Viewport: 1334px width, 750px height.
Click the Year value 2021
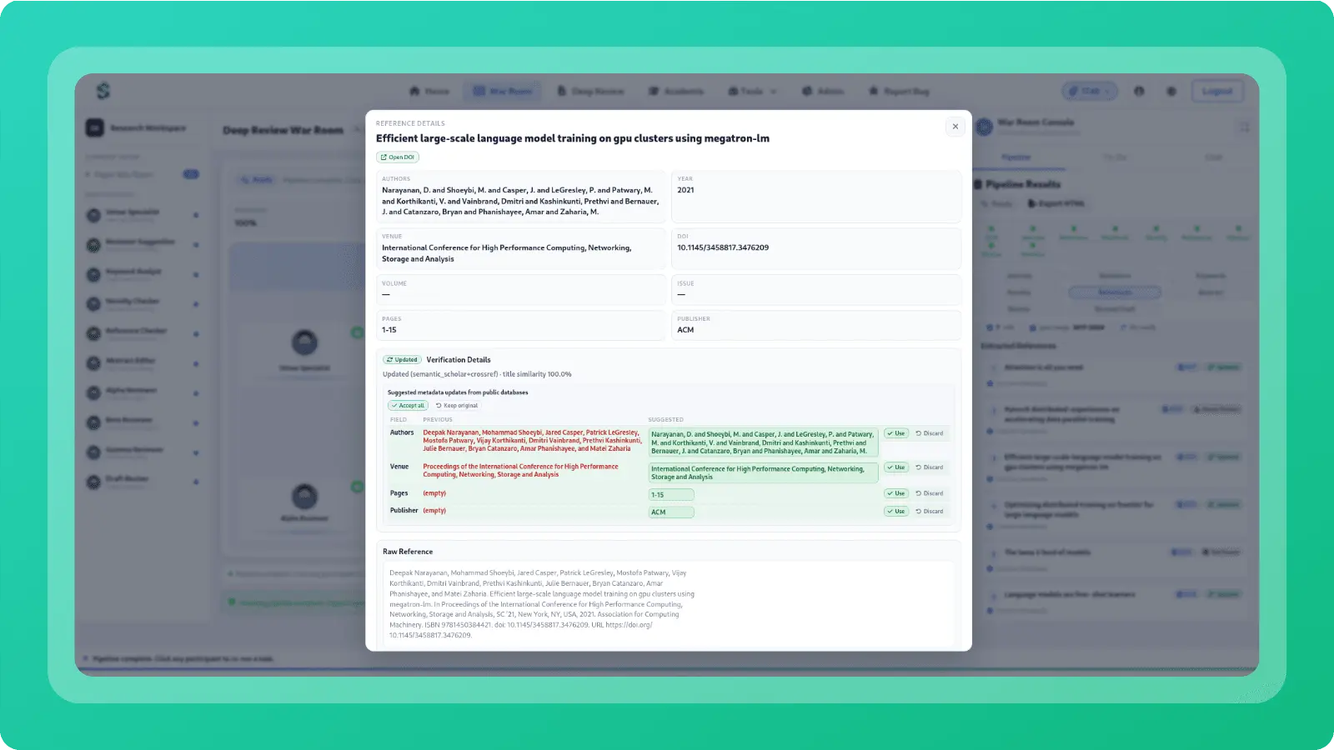point(685,190)
